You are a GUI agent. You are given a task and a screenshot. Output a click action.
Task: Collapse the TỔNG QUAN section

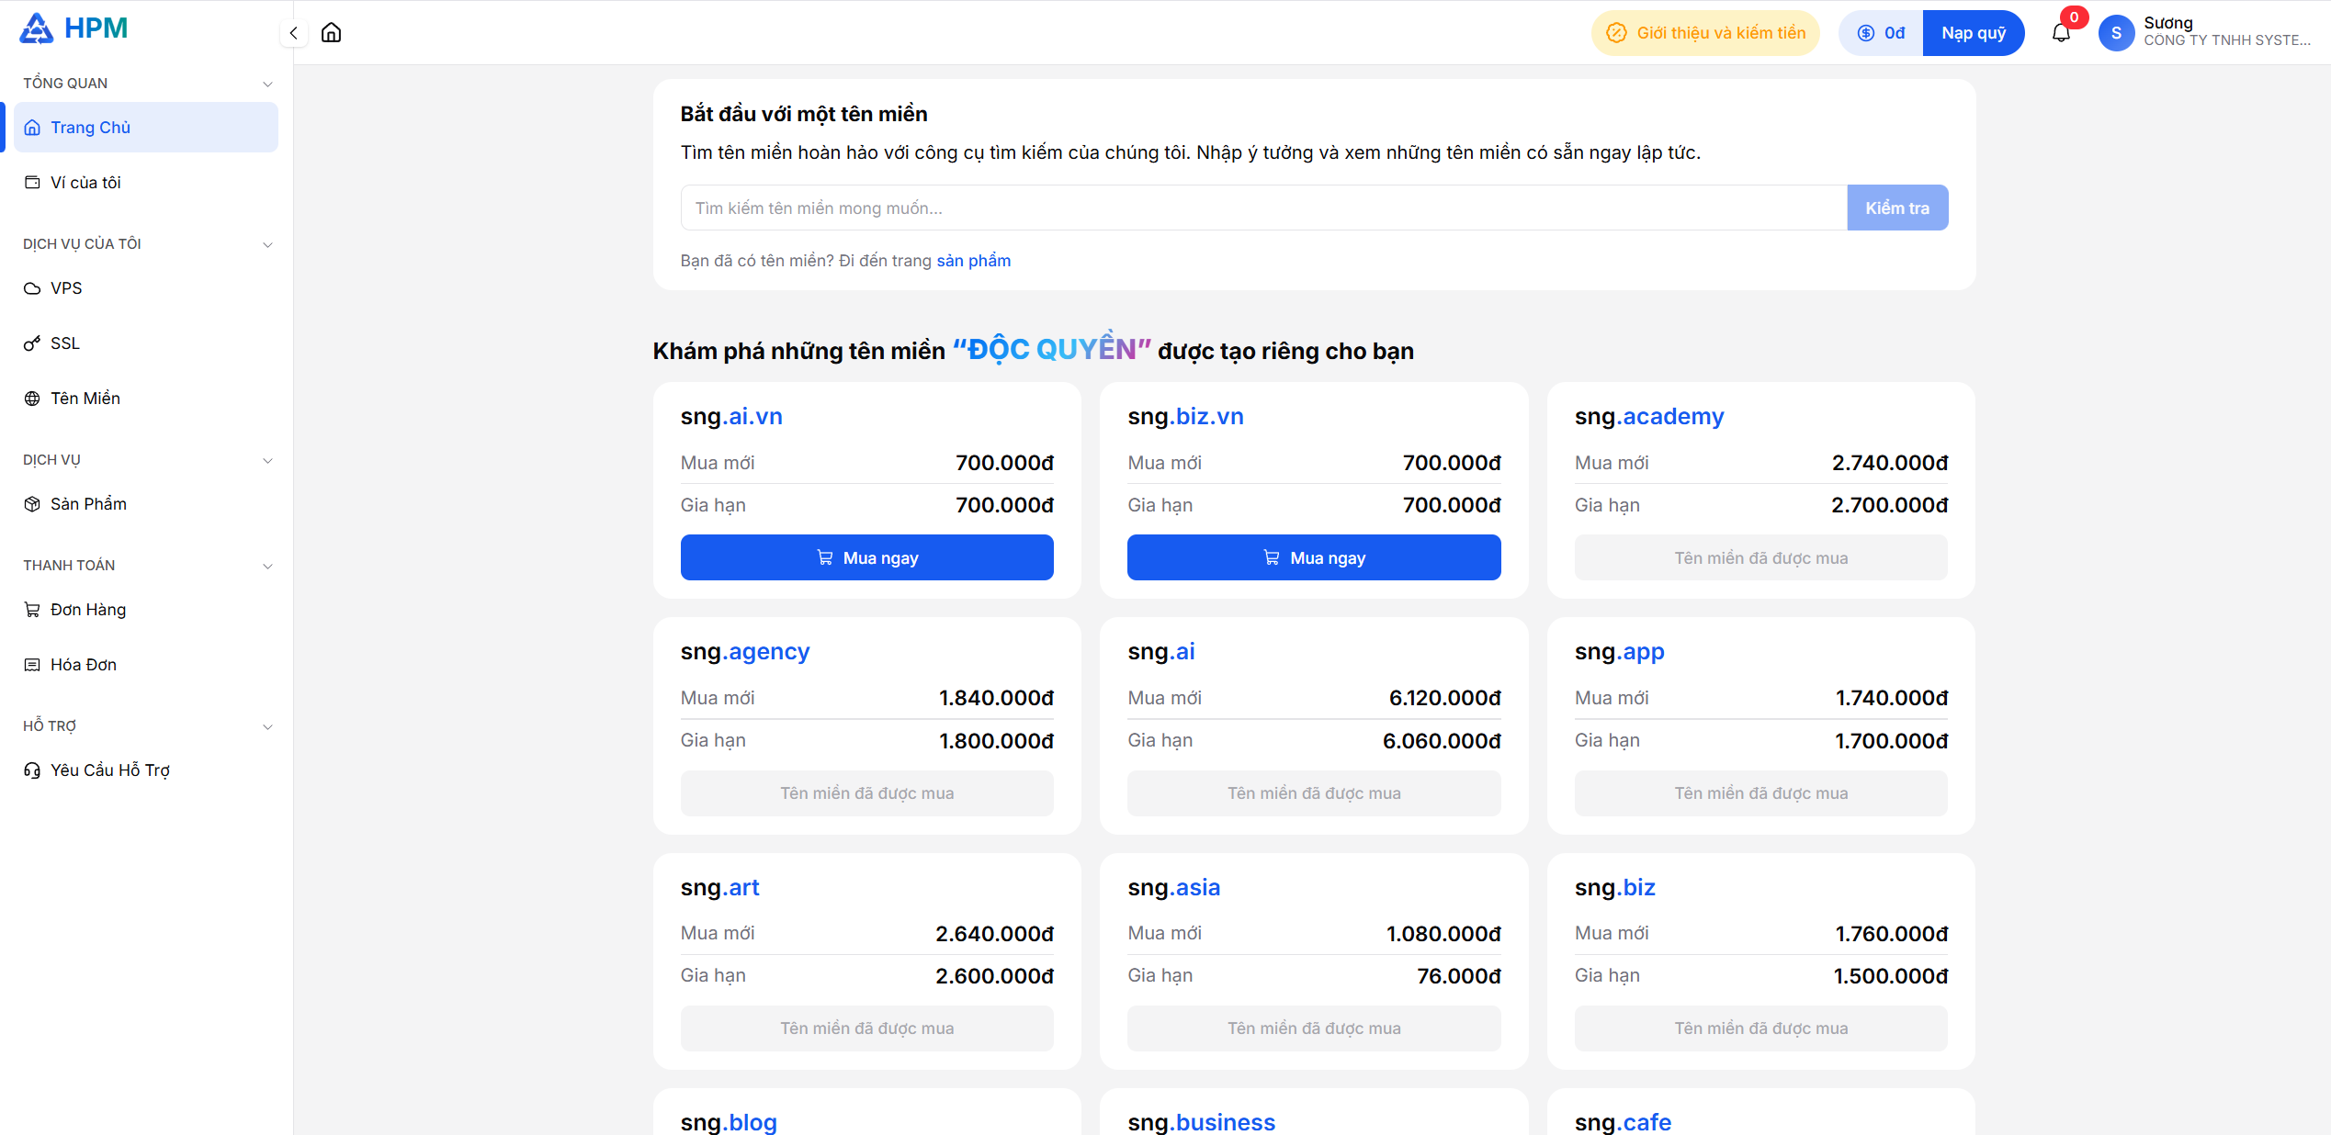click(267, 84)
